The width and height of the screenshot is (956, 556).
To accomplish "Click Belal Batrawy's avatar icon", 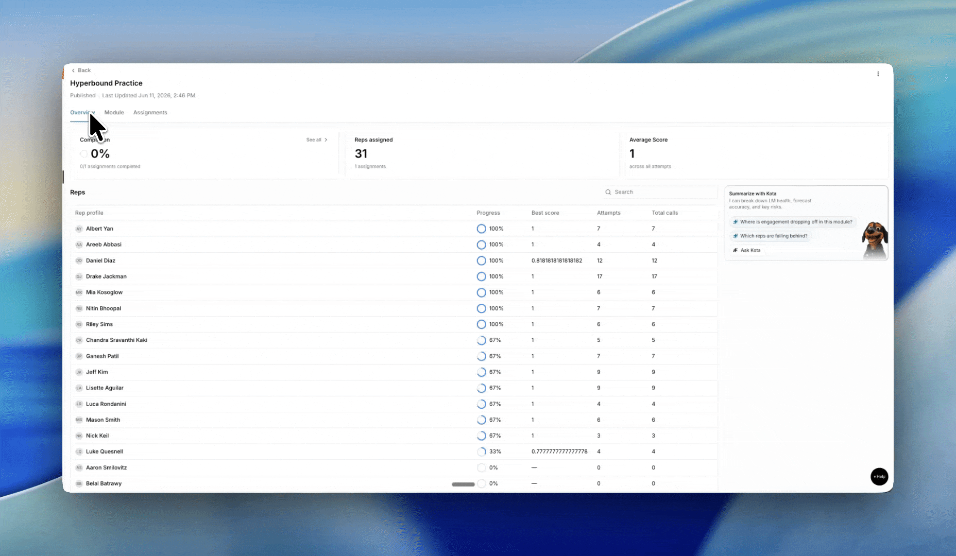I will coord(79,483).
